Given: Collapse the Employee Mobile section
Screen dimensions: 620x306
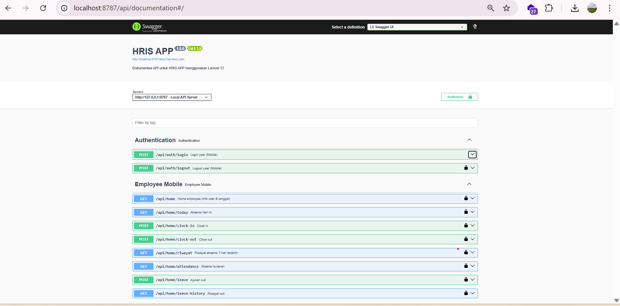Looking at the screenshot, I should 469,184.
